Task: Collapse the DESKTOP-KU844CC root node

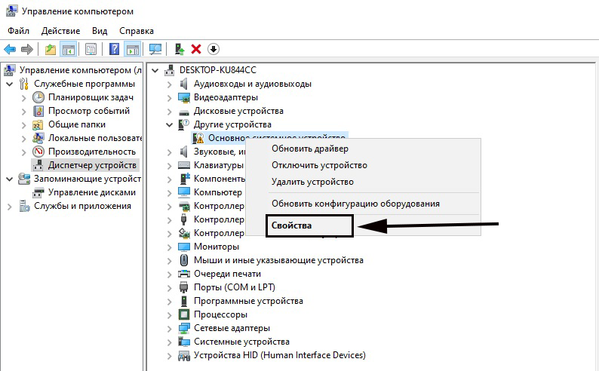Action: [x=155, y=70]
